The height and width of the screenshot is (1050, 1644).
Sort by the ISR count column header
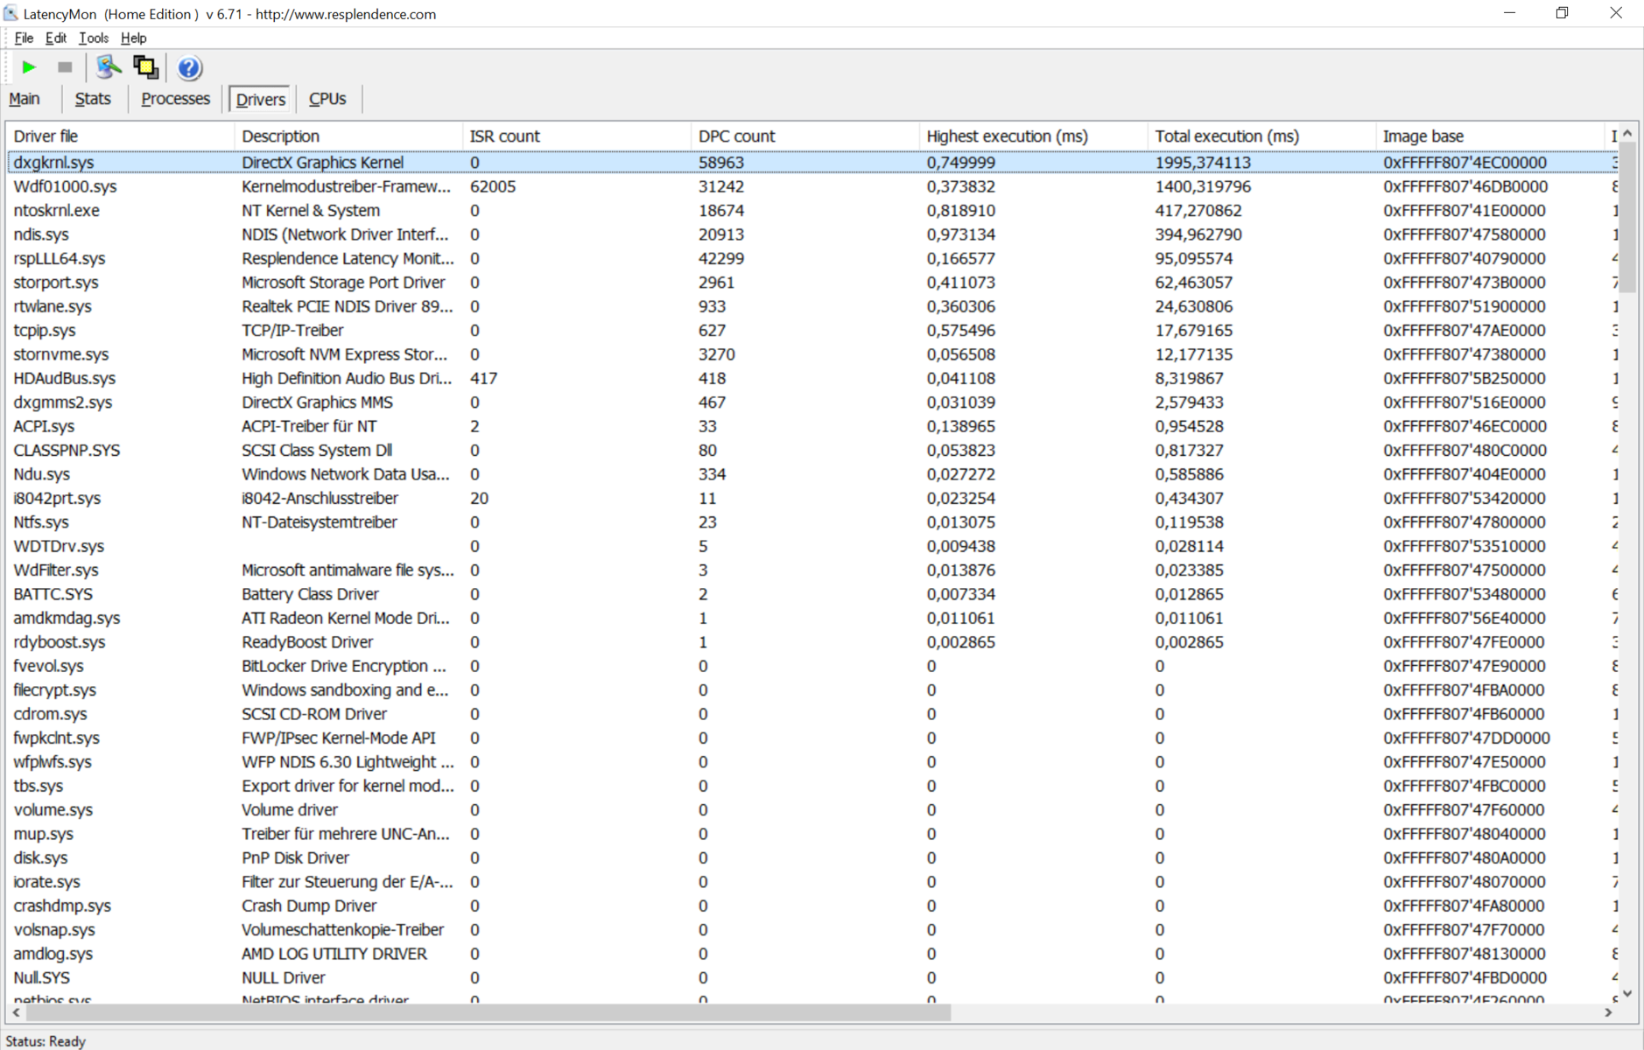tap(577, 136)
